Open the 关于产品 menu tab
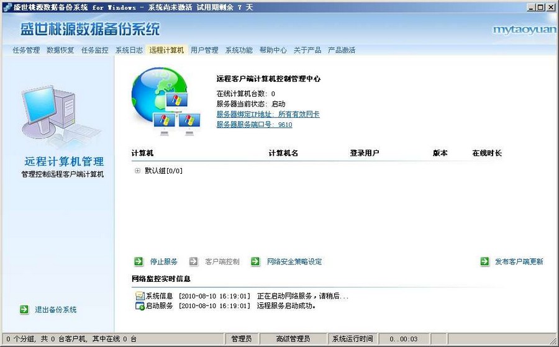559x347 pixels. pyautogui.click(x=307, y=50)
